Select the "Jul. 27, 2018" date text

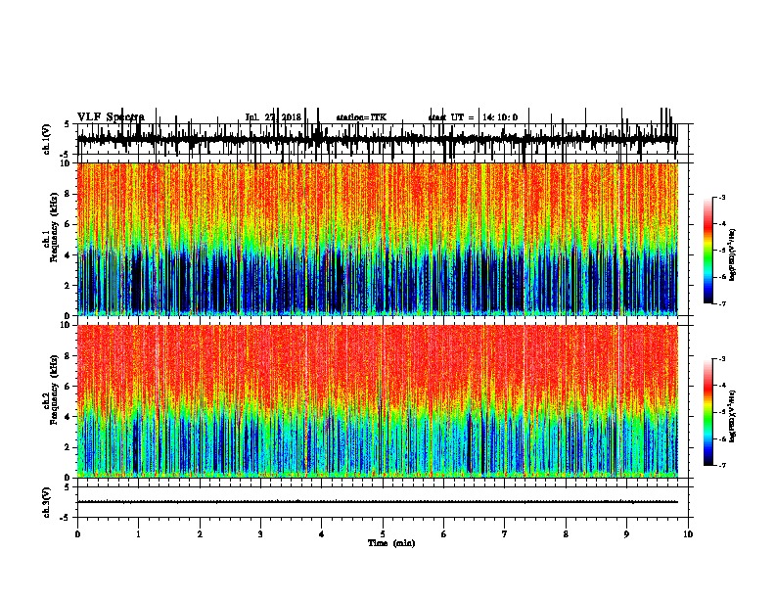coord(273,117)
